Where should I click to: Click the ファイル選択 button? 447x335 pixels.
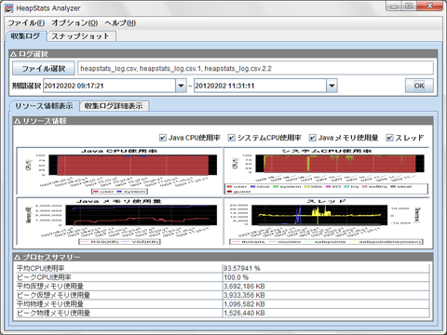(x=44, y=68)
